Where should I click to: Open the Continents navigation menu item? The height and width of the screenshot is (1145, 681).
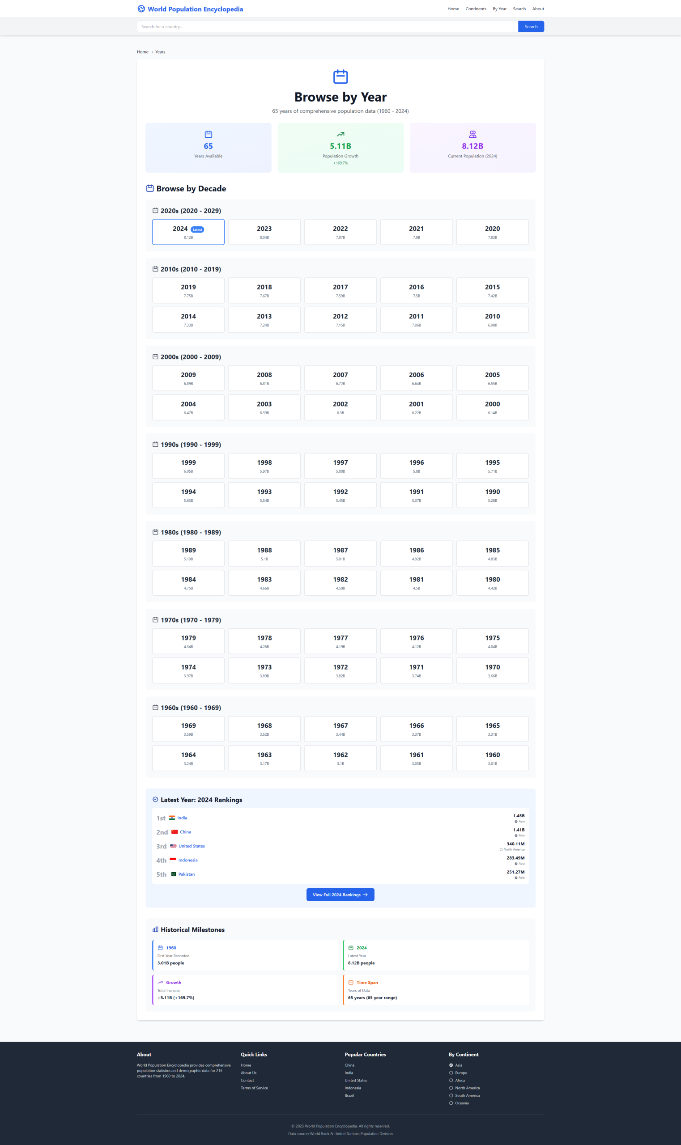coord(476,8)
